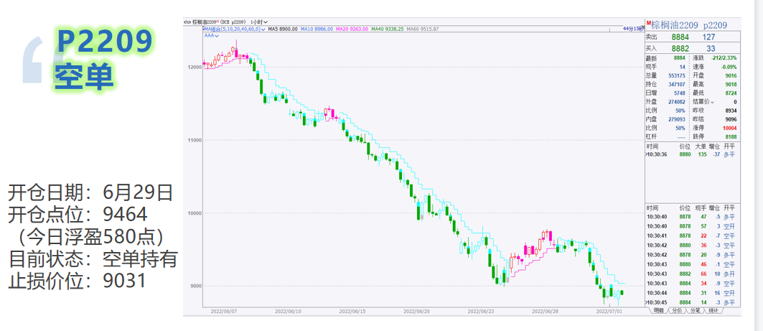Switch to the 分价 tab
This screenshot has width=763, height=331.
click(677, 312)
